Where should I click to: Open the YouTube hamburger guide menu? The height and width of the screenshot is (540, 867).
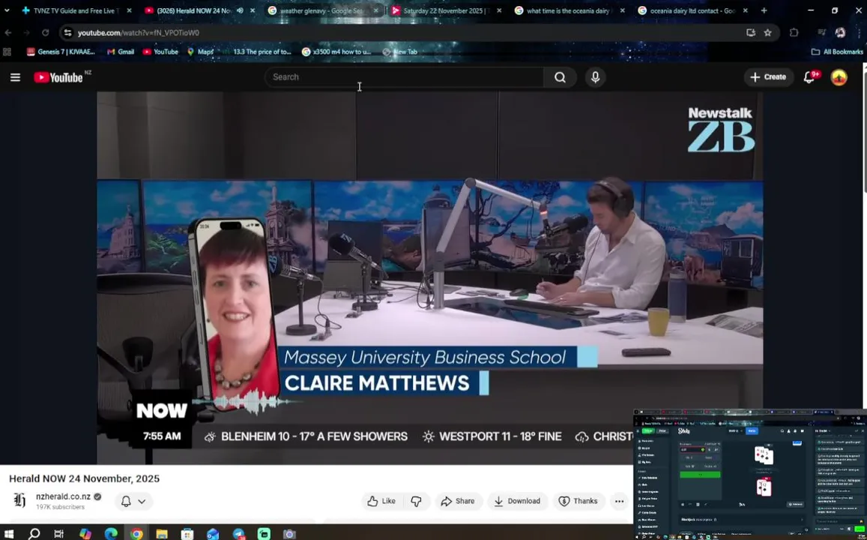tap(16, 77)
